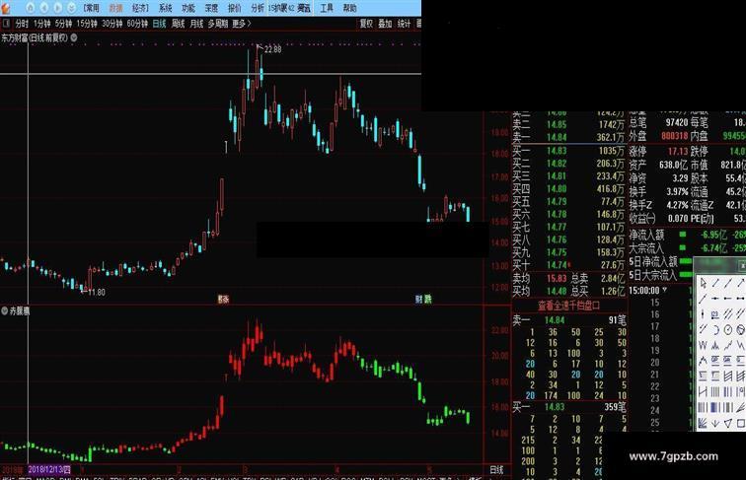This screenshot has height=480, width=746.
Task: Switch chart to 周线 weekly period
Action: click(x=178, y=24)
